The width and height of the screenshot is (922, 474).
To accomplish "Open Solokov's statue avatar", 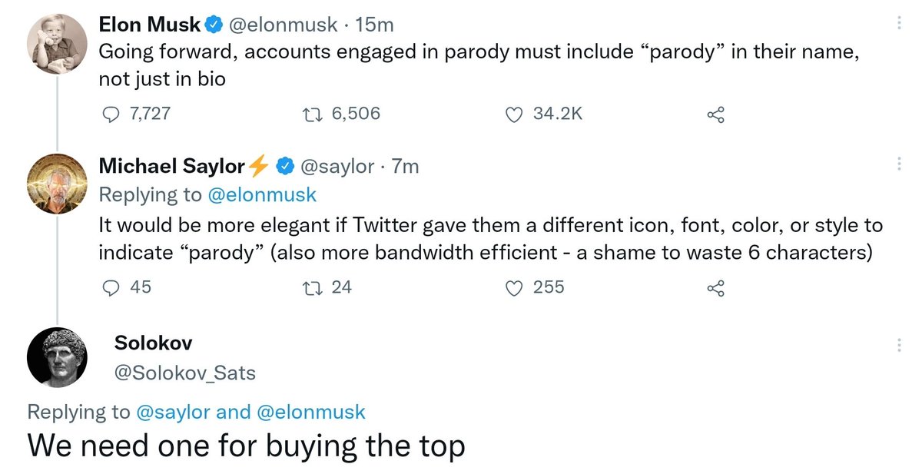I will (x=58, y=357).
